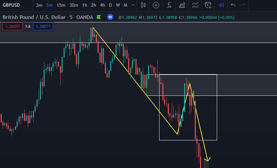Click the red sell price 1.38055 button
The width and height of the screenshot is (277, 168).
12,26
